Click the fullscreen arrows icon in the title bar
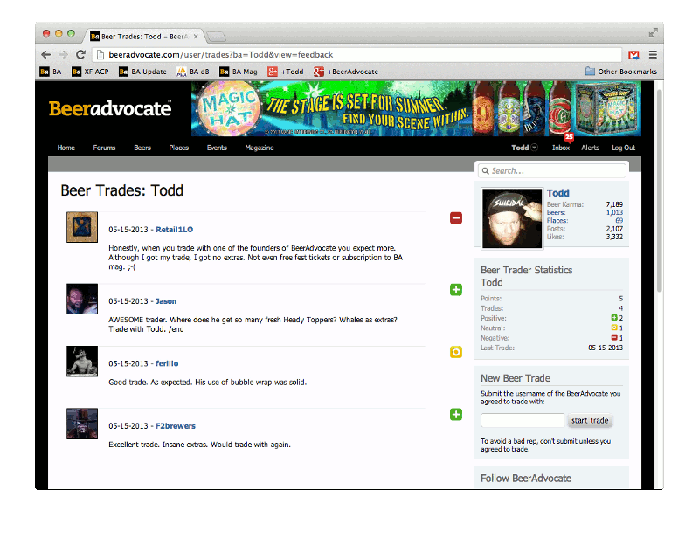 tap(653, 32)
